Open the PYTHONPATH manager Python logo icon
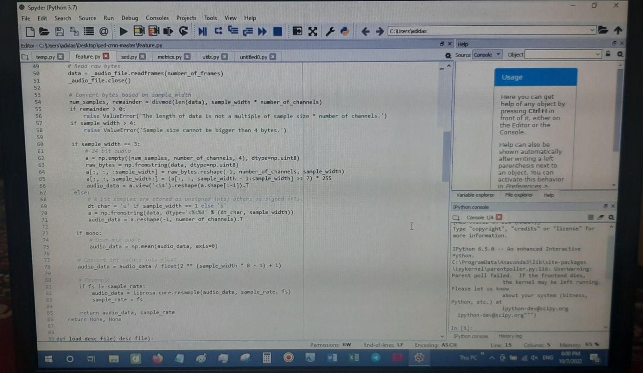Image resolution: width=643 pixels, height=373 pixels. click(345, 31)
